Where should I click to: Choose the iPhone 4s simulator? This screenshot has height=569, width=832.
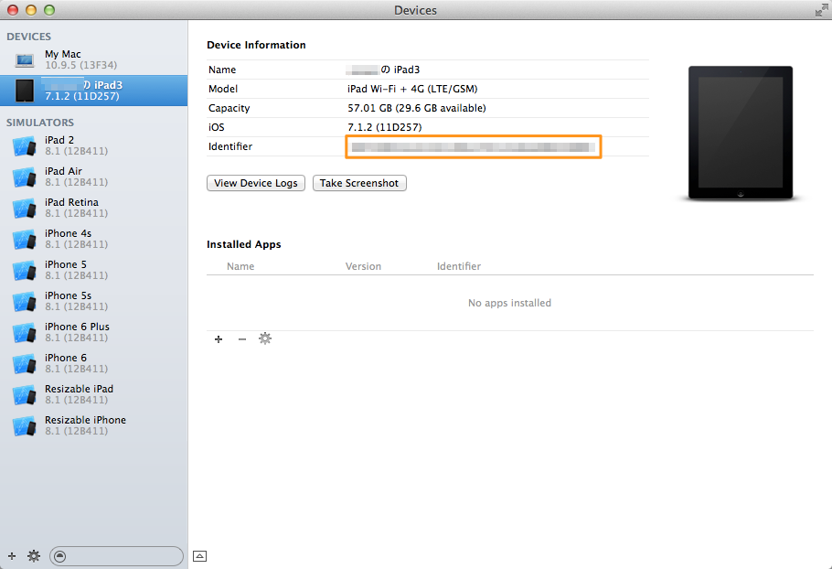pyautogui.click(x=93, y=239)
